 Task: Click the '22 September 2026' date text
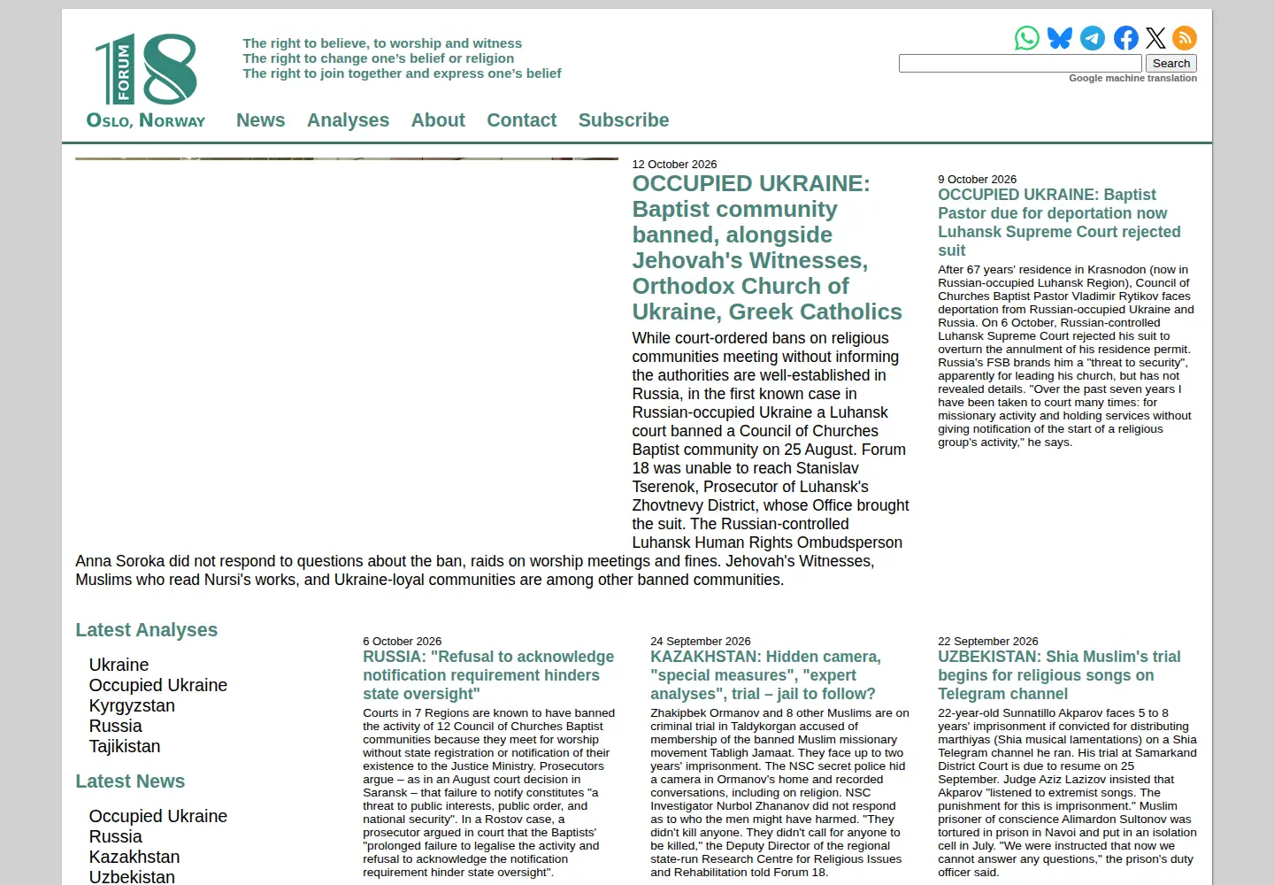coord(988,642)
